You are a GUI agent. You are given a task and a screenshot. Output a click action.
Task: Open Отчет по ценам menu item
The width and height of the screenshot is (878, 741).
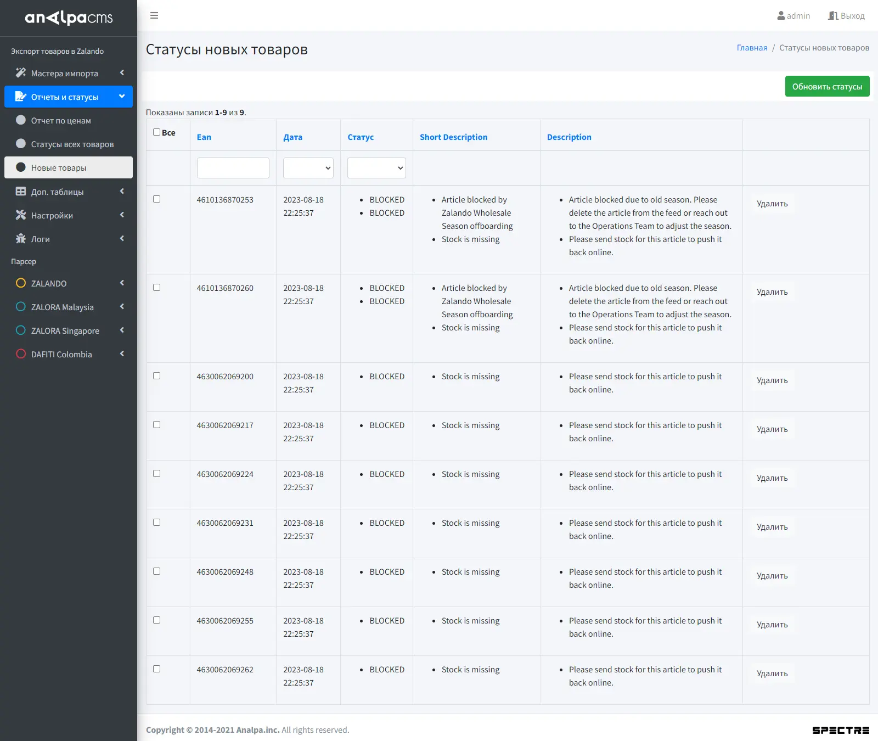[61, 121]
